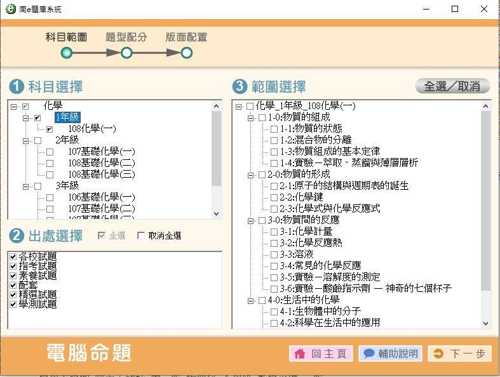Click the 版面配置 step circle
Image resolution: width=500 pixels, height=377 pixels.
(187, 53)
